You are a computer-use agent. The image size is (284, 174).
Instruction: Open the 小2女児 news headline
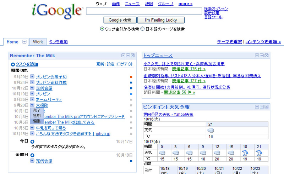point(184,64)
